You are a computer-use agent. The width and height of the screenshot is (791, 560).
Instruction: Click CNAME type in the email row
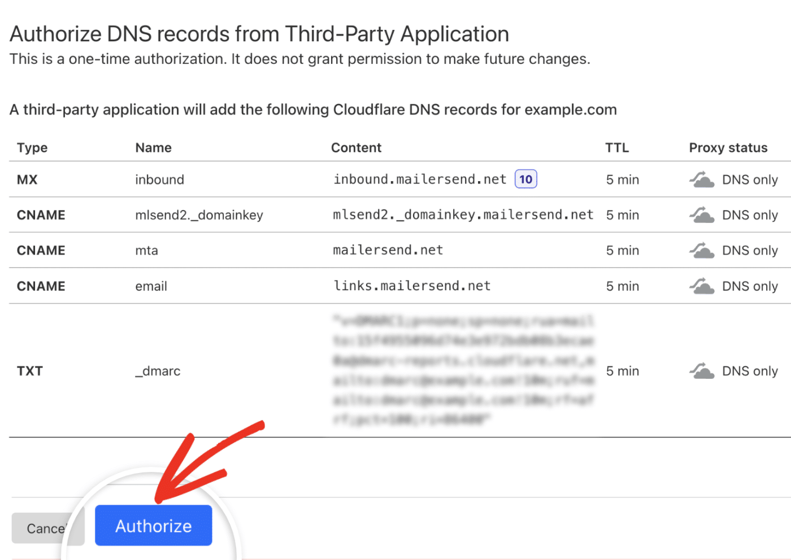click(x=41, y=286)
